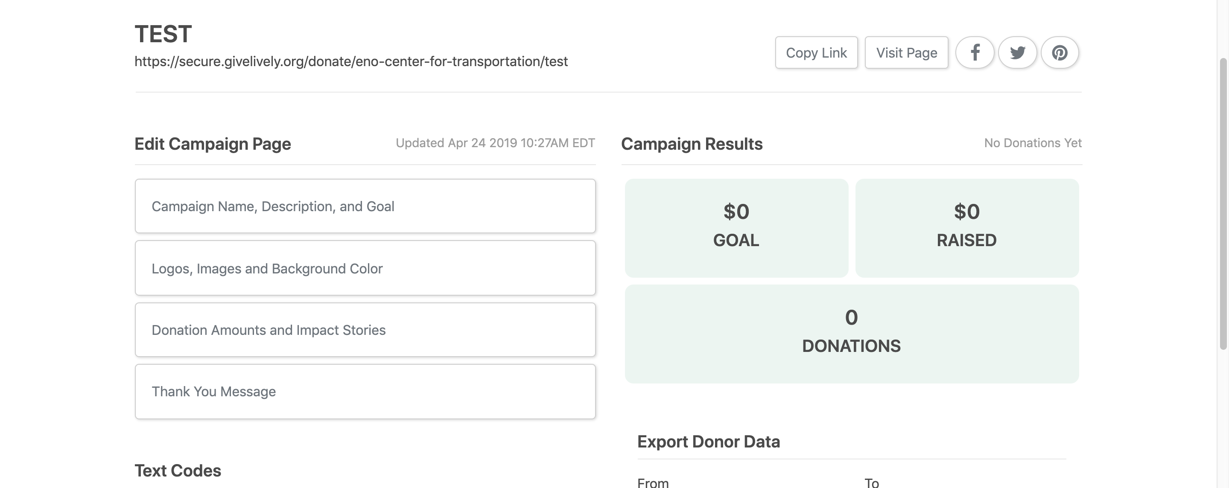
Task: Click the Campaign Results heading
Action: 692,144
